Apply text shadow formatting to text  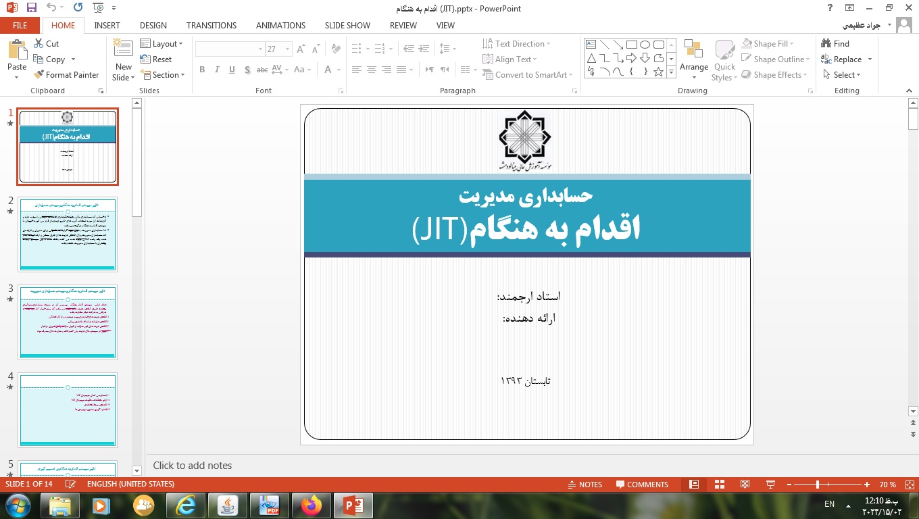(x=247, y=70)
